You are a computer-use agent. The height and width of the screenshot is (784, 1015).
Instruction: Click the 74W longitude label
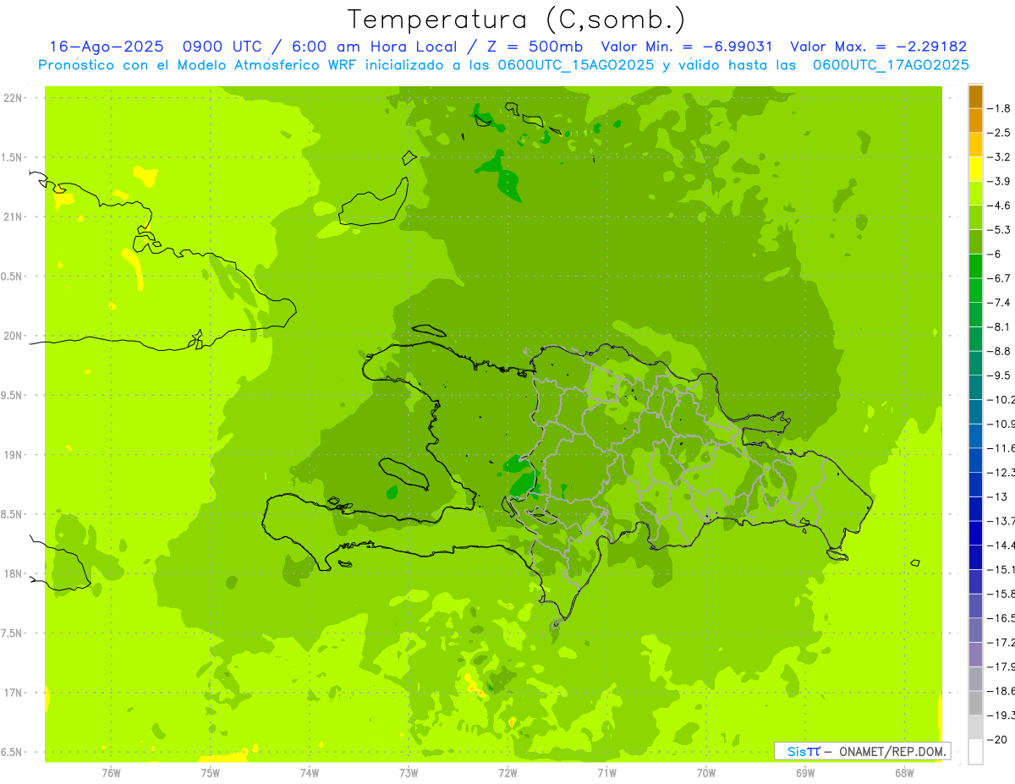point(310,772)
